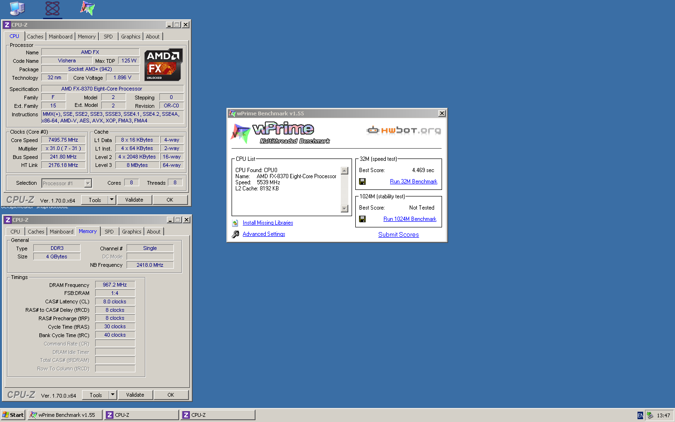Click the Multiplier x 31.0 value
Viewport: 675px width, 422px height.
tap(63, 148)
